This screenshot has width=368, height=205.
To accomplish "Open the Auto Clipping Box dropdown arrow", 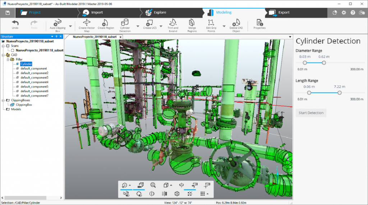I will pos(70,26).
